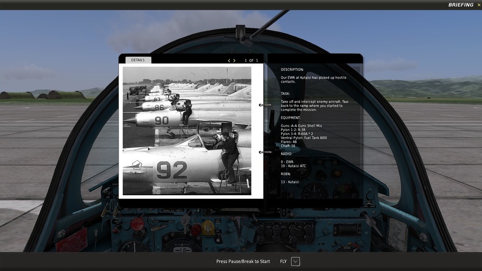Select the EQUIPMENT heading in the briefing
The height and width of the screenshot is (271, 482).
pos(291,118)
